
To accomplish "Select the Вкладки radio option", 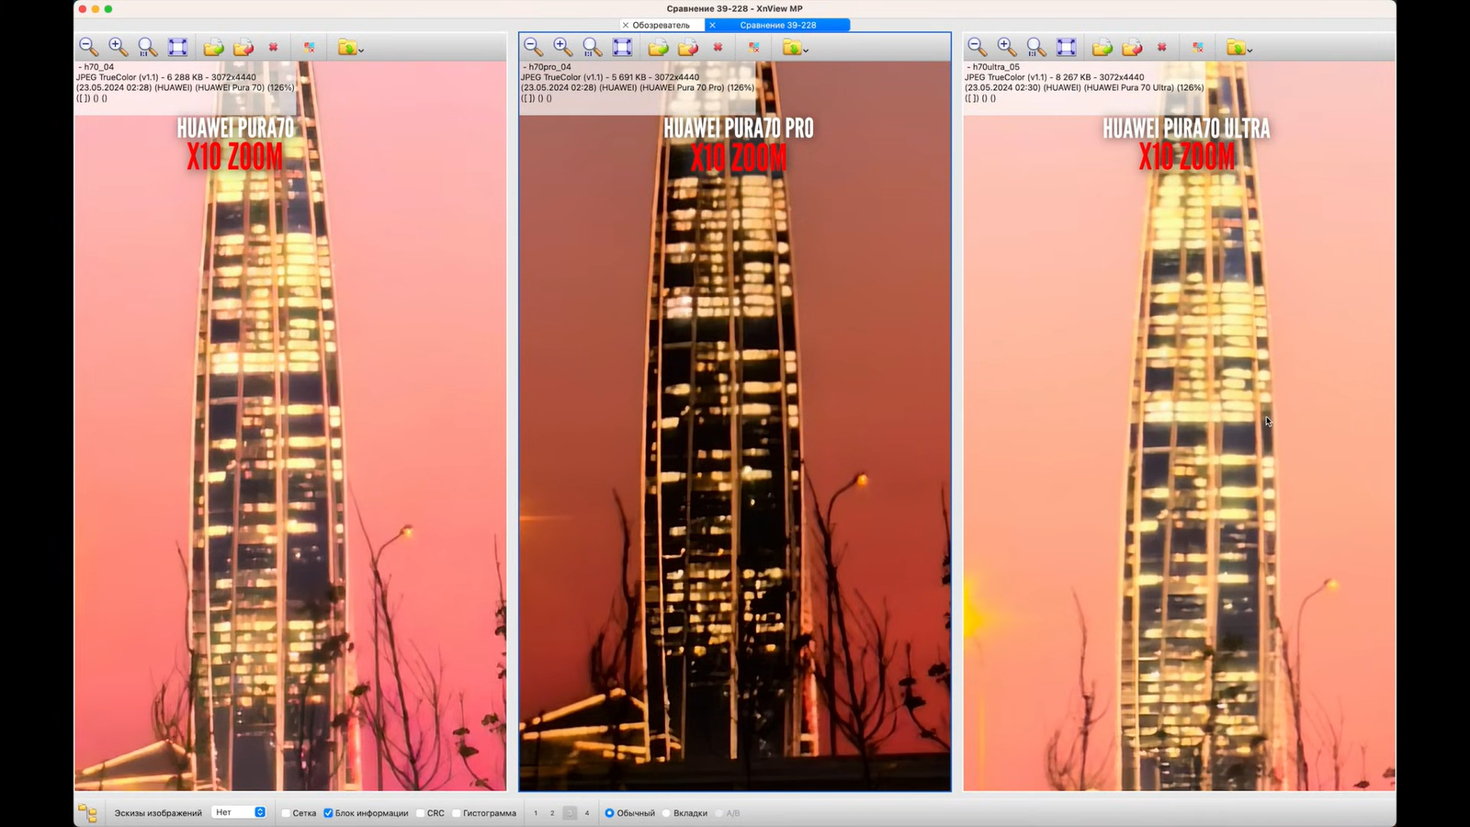I will 668,813.
